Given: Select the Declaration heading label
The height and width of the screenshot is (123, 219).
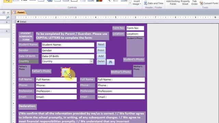Looking at the screenshot, I should click(x=28, y=107).
